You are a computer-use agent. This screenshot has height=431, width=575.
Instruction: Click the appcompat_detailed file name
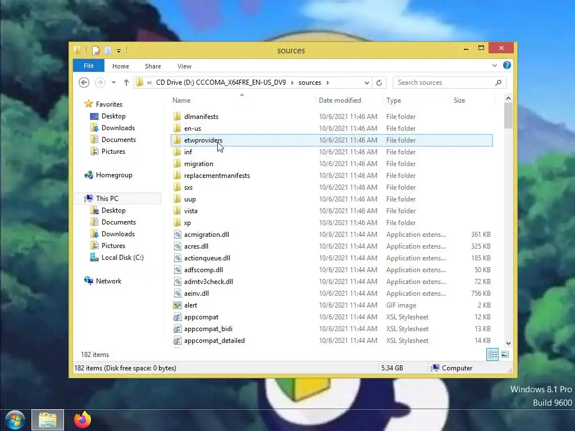pyautogui.click(x=214, y=341)
